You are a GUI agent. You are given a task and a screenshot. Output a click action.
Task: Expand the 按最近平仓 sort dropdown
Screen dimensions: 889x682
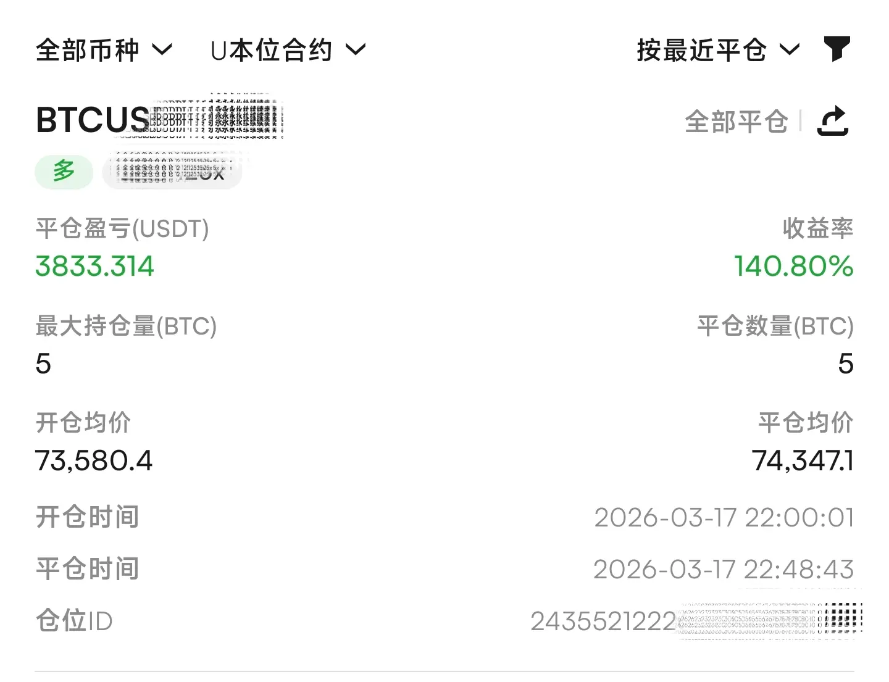(x=718, y=50)
